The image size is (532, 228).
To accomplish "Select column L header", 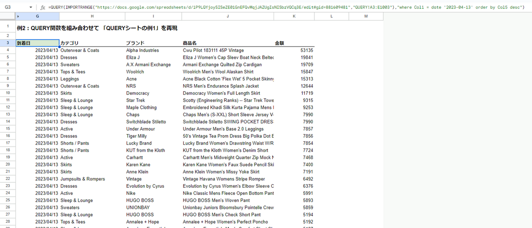I will (332, 16).
